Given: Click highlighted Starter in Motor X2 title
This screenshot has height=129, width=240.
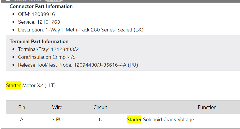Looking at the screenshot, I should pos(14,85).
